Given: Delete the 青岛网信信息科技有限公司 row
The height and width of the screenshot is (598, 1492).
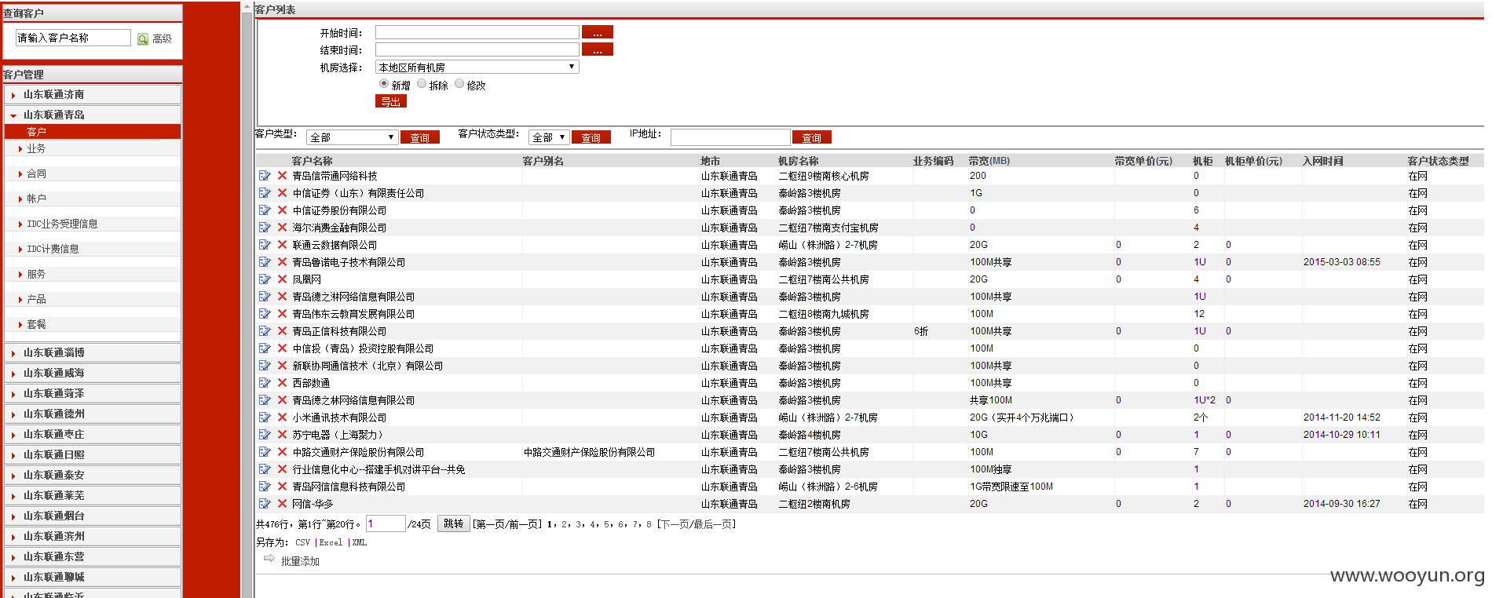Looking at the screenshot, I should [282, 487].
